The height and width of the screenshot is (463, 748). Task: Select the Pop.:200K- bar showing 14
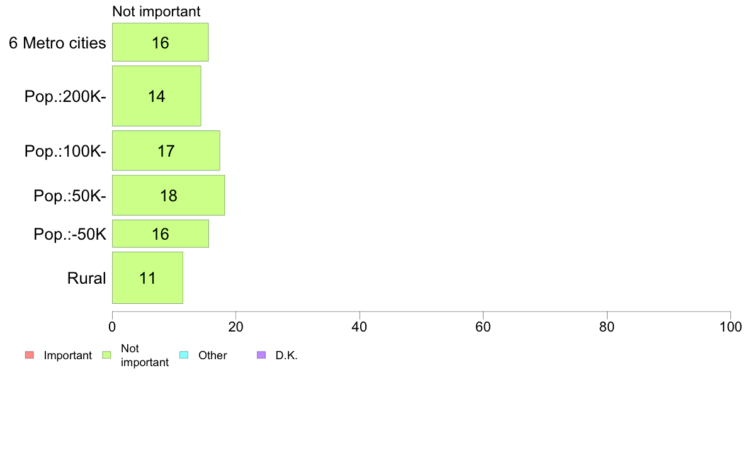(157, 96)
